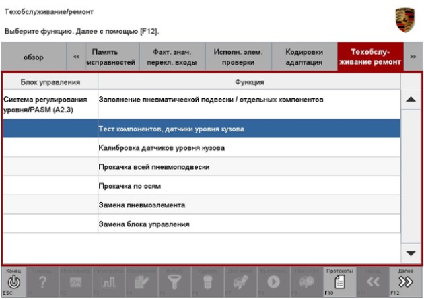Click the Конец power icon (ESC)
424x299 pixels.
[x=14, y=283]
